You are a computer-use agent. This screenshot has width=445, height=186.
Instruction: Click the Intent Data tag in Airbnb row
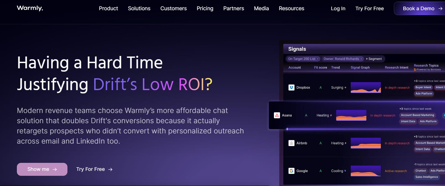(x=423, y=149)
